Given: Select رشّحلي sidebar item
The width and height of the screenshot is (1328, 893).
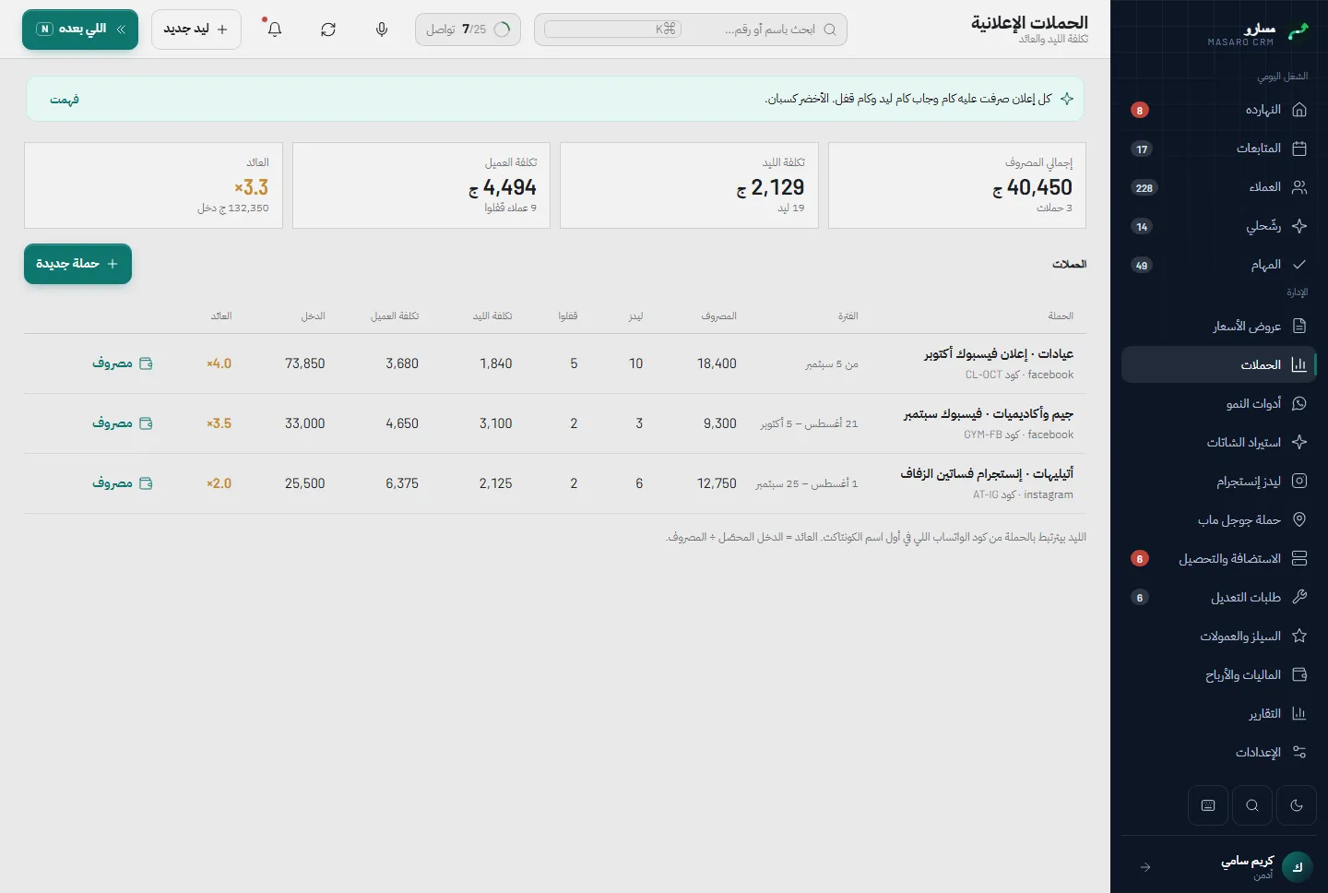Looking at the screenshot, I should [1218, 226].
